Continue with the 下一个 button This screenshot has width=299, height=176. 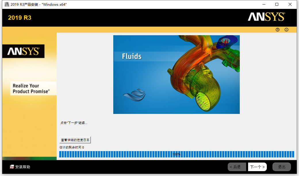pyautogui.click(x=257, y=167)
